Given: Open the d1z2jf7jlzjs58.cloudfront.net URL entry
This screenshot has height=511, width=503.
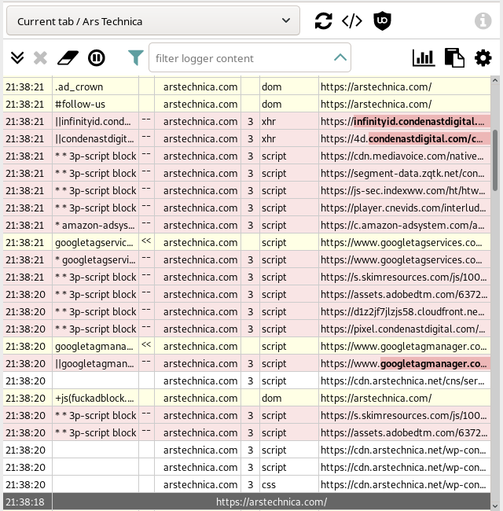Looking at the screenshot, I should coord(405,311).
